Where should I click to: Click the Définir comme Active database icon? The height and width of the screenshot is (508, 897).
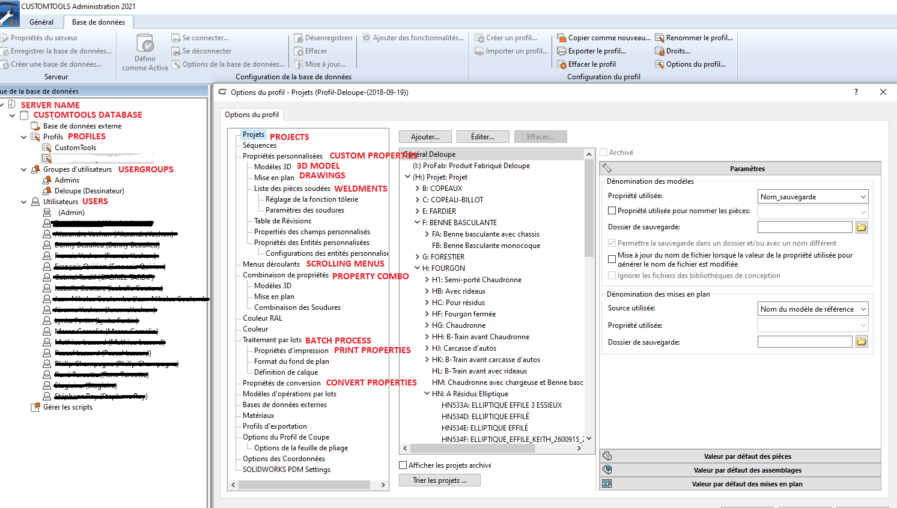coord(145,43)
